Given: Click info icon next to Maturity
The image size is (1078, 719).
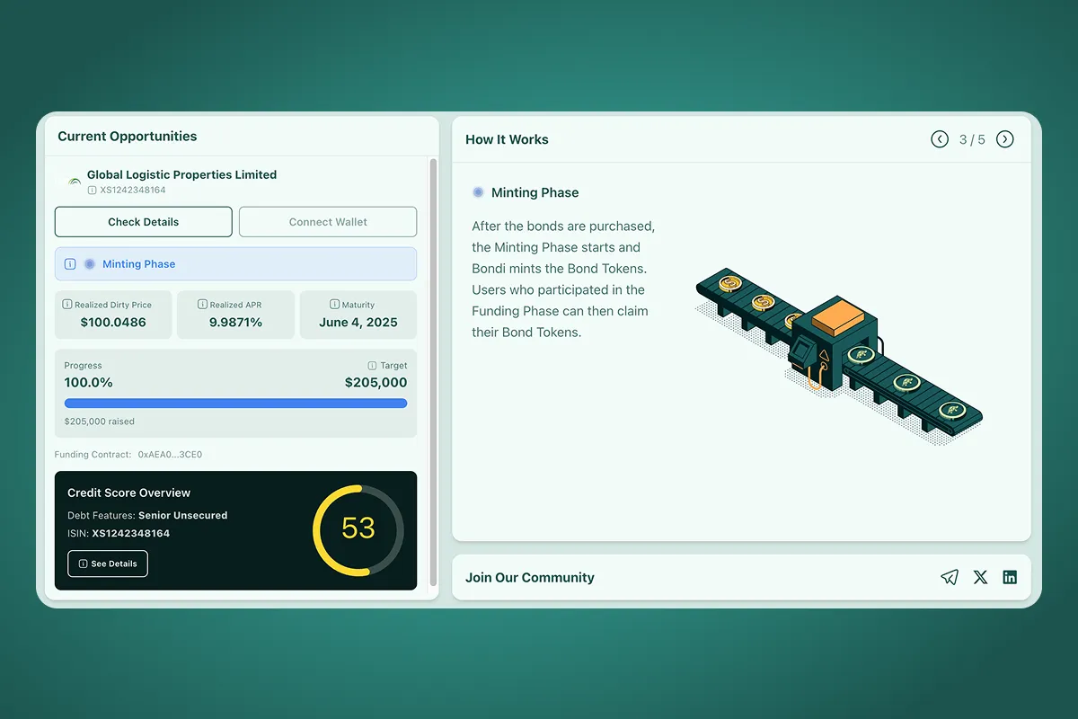Looking at the screenshot, I should pos(334,305).
